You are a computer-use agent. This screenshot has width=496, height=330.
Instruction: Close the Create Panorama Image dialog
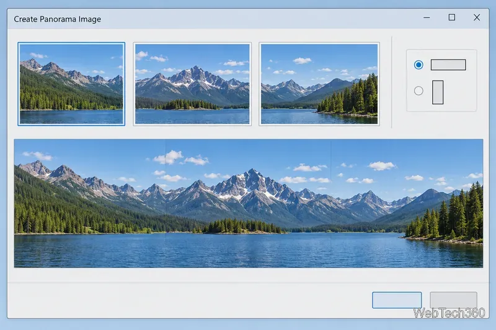point(477,17)
